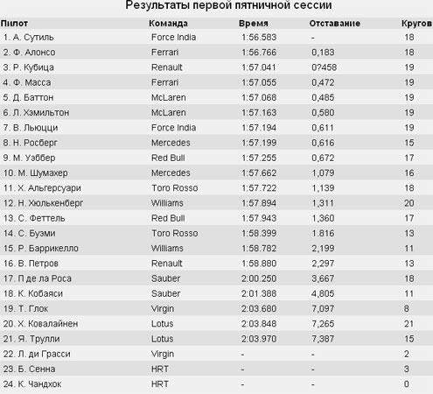Viewport: 433px width, 394px height.
Task: Click Л. Хэмильтон's McLaren team cell
Action: coord(169,113)
